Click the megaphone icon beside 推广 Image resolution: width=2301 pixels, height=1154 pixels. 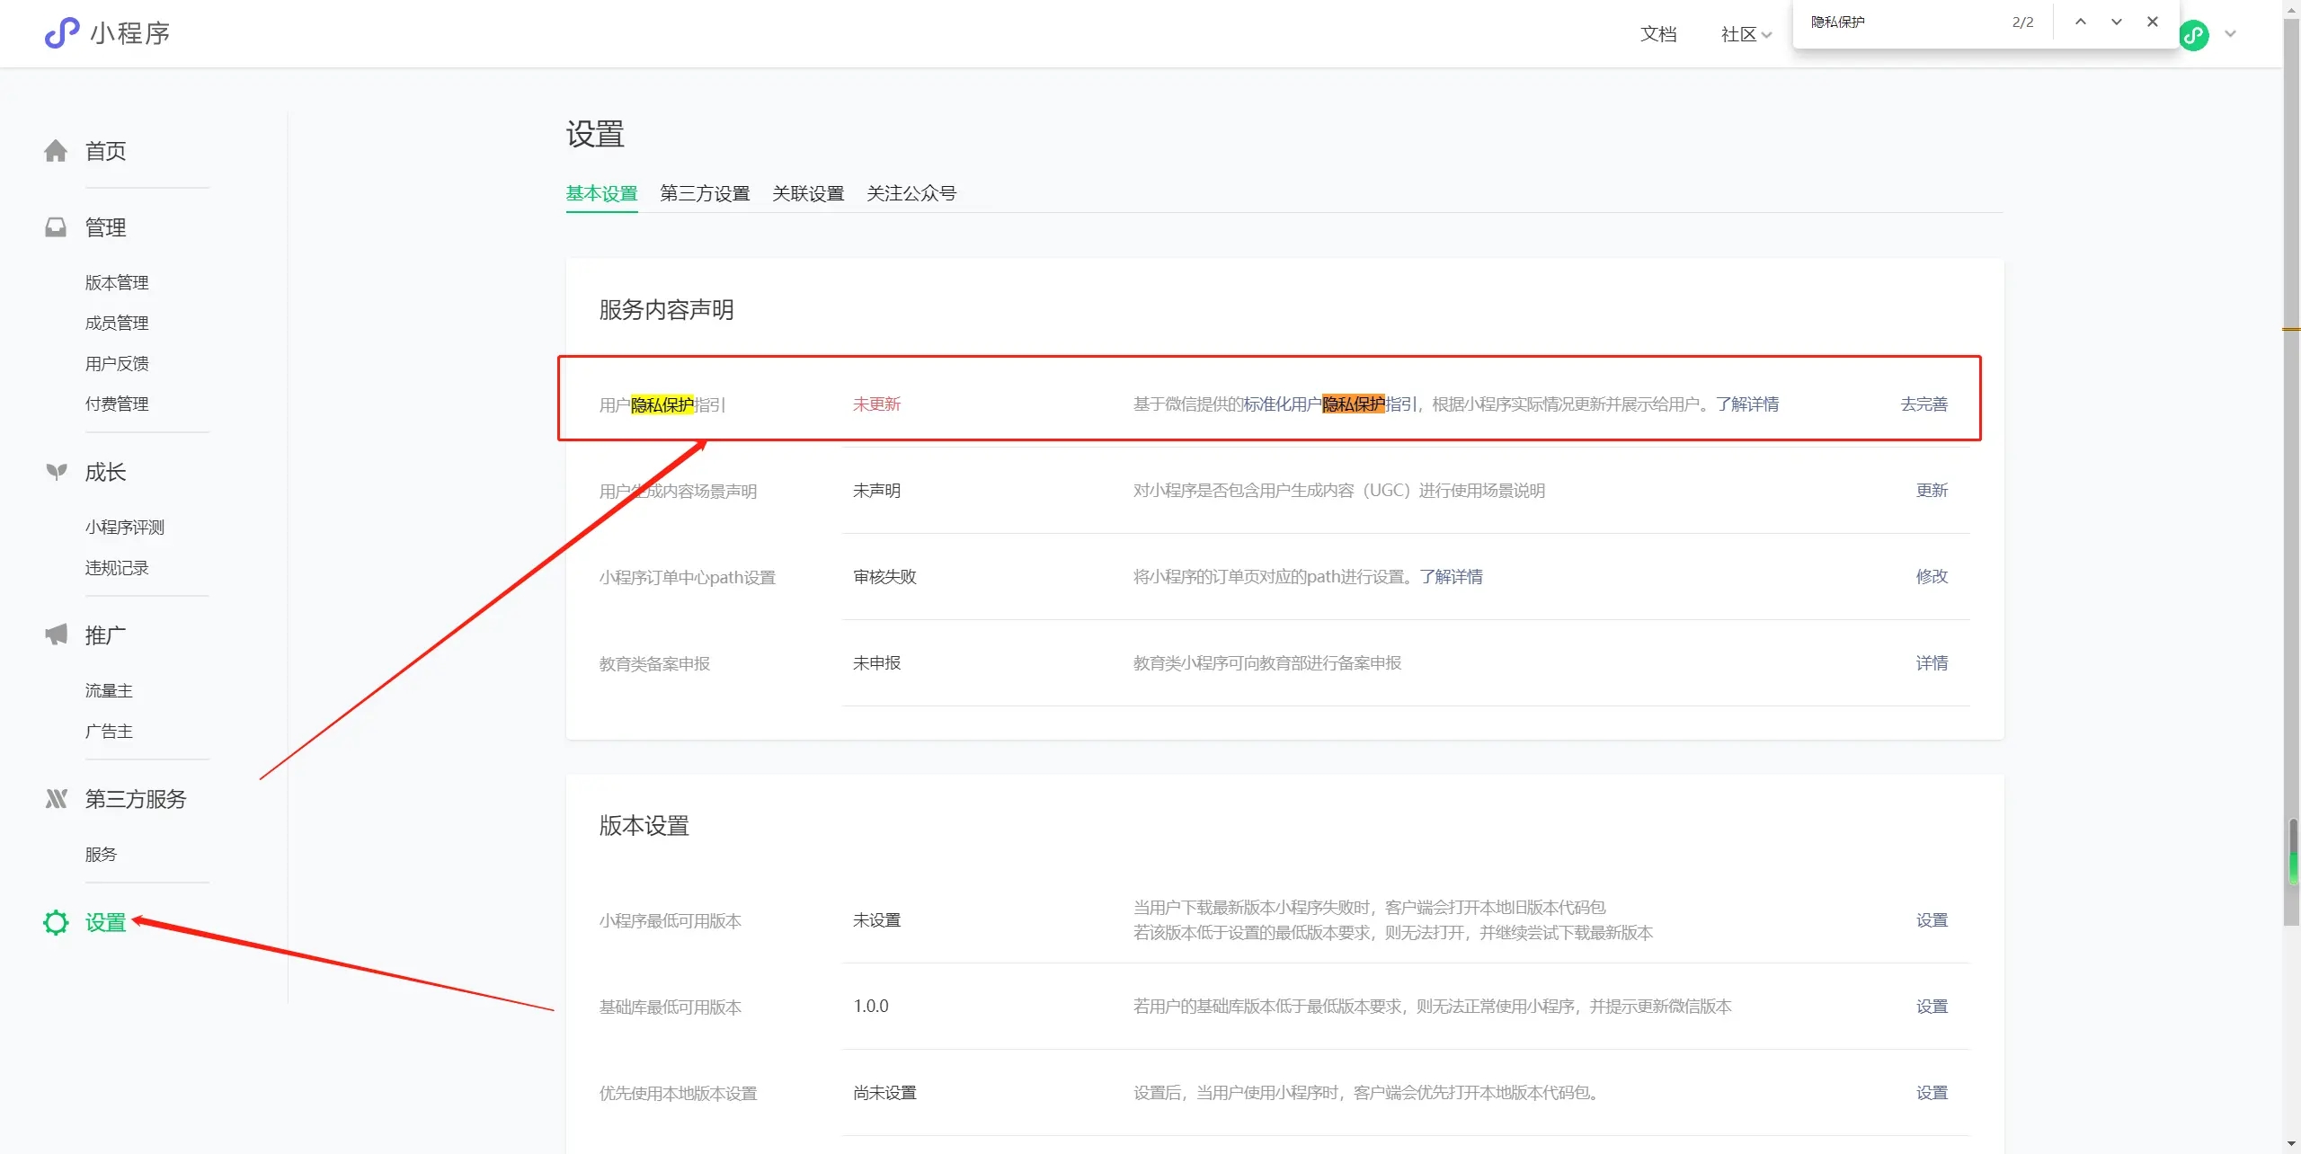(56, 635)
